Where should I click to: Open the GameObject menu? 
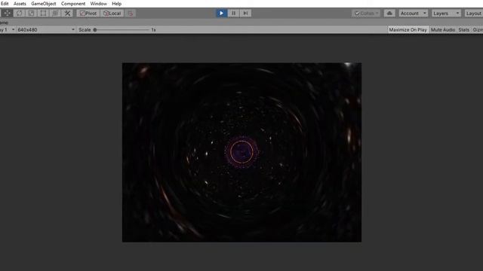[x=44, y=4]
